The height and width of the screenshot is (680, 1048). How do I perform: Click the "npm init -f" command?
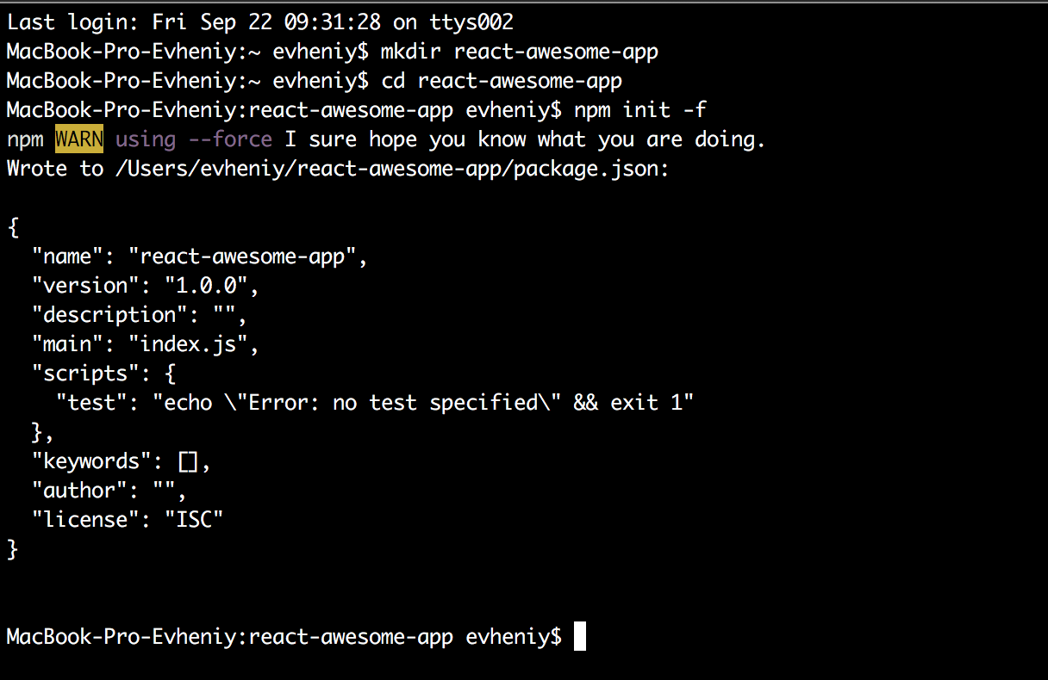[x=640, y=110]
